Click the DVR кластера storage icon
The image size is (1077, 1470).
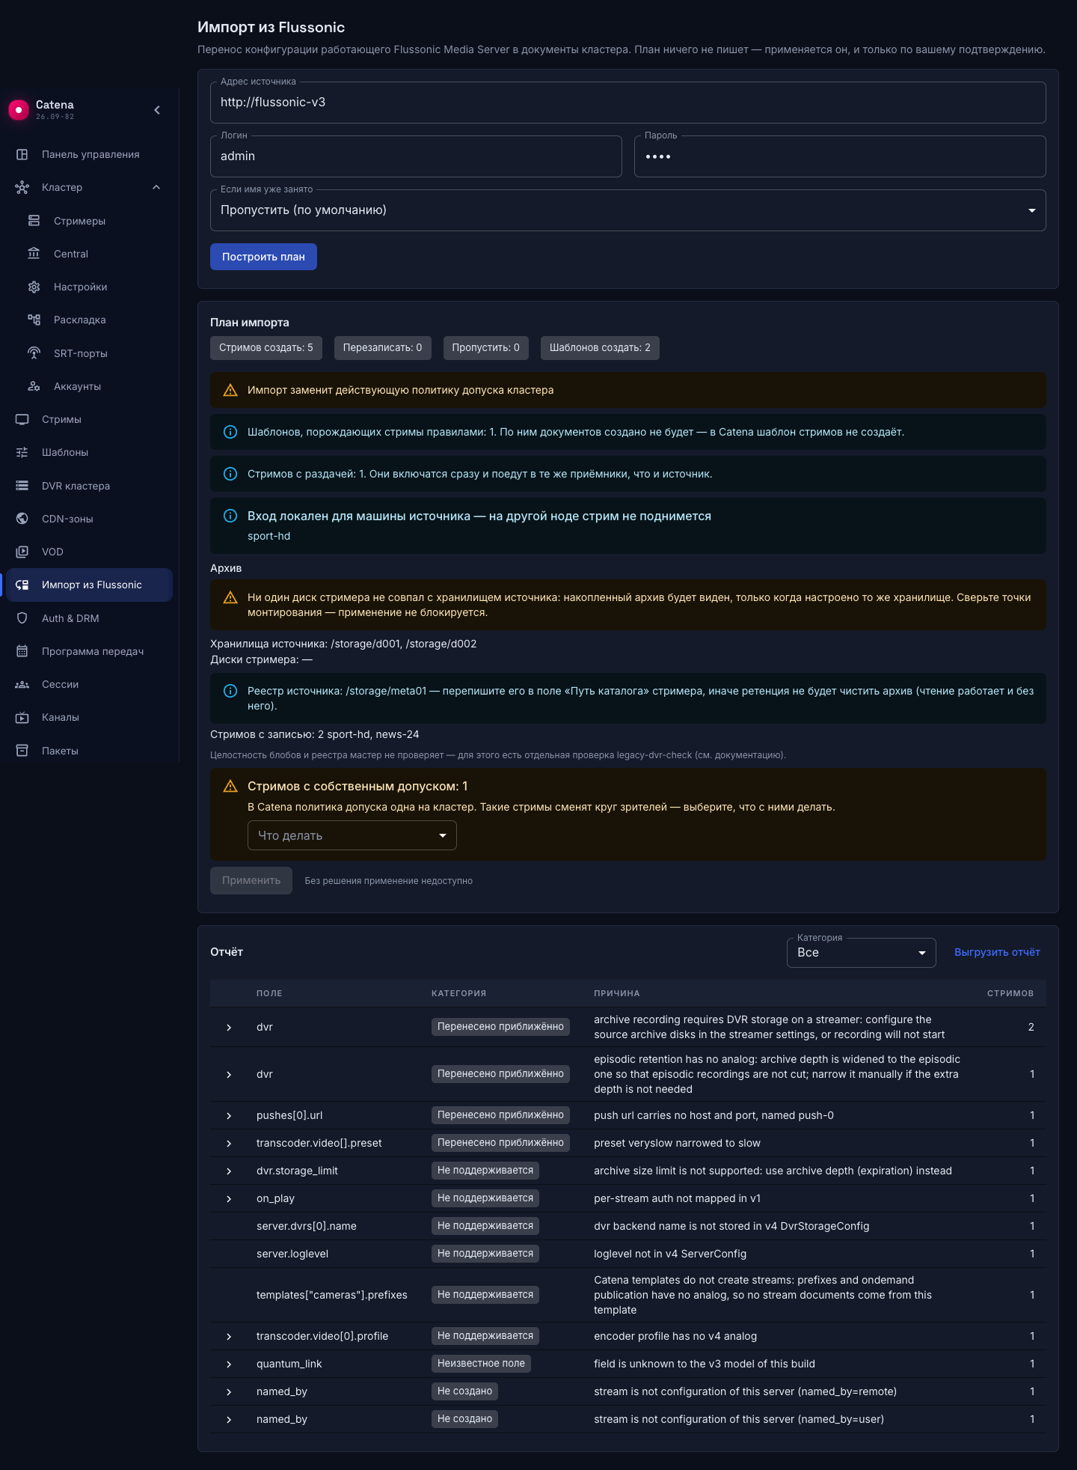[x=22, y=486]
